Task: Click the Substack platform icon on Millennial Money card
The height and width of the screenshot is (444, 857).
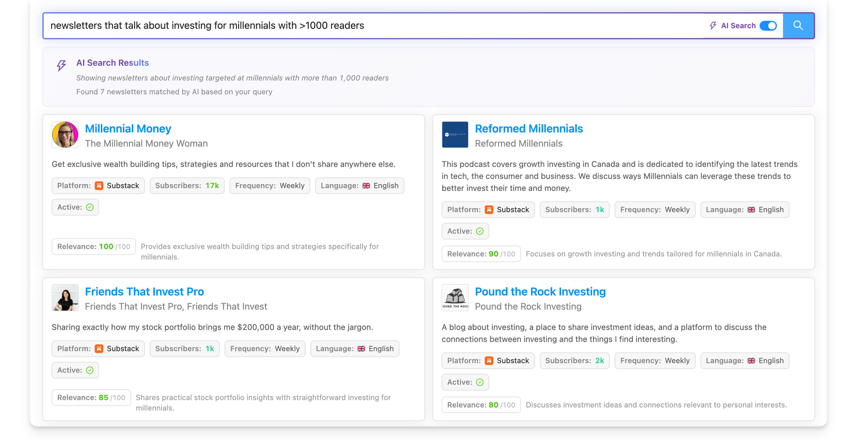Action: pyautogui.click(x=99, y=185)
